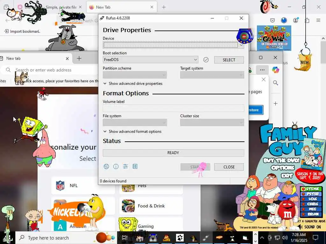This screenshot has width=326, height=244.
Task: Show the Rufus log icon
Action: pyautogui.click(x=135, y=166)
